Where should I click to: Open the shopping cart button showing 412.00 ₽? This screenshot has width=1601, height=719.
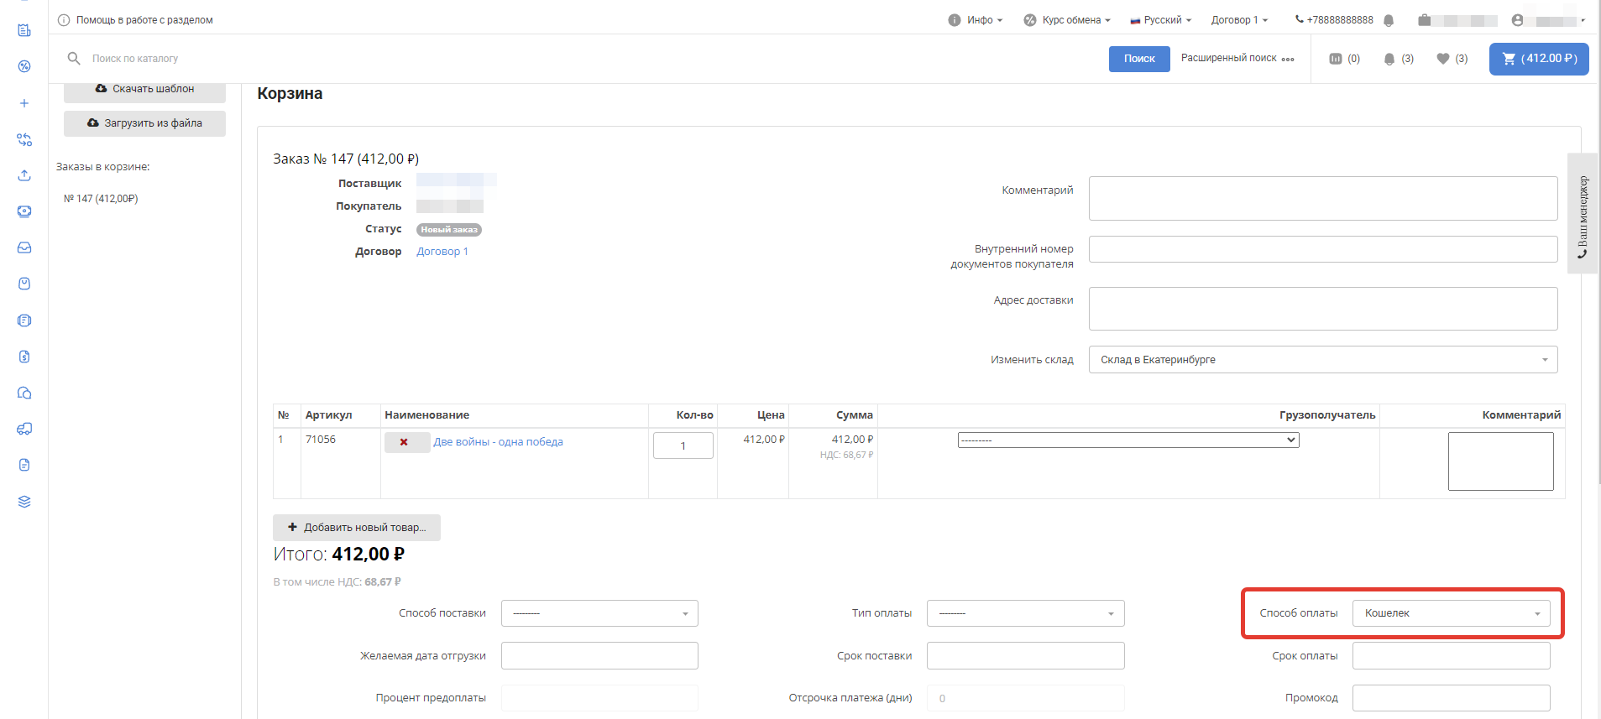(1538, 59)
